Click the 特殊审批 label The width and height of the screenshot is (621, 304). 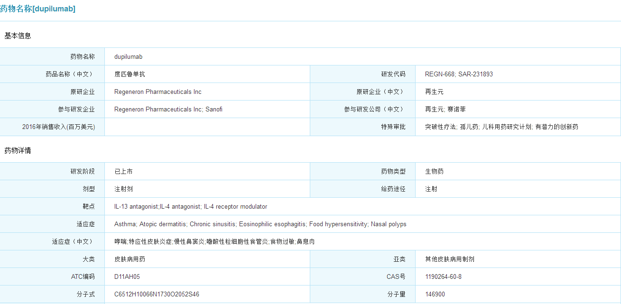(x=393, y=127)
